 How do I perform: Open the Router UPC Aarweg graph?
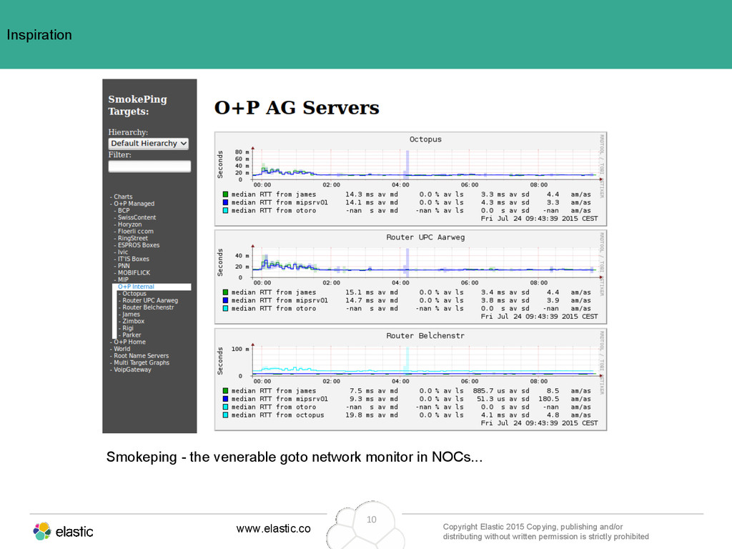click(411, 277)
